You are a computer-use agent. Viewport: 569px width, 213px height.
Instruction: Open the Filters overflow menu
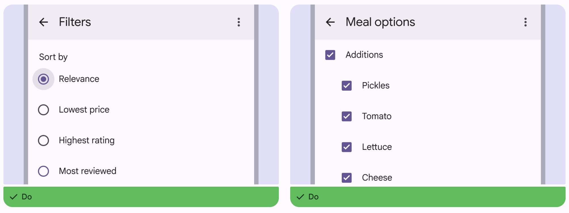239,22
